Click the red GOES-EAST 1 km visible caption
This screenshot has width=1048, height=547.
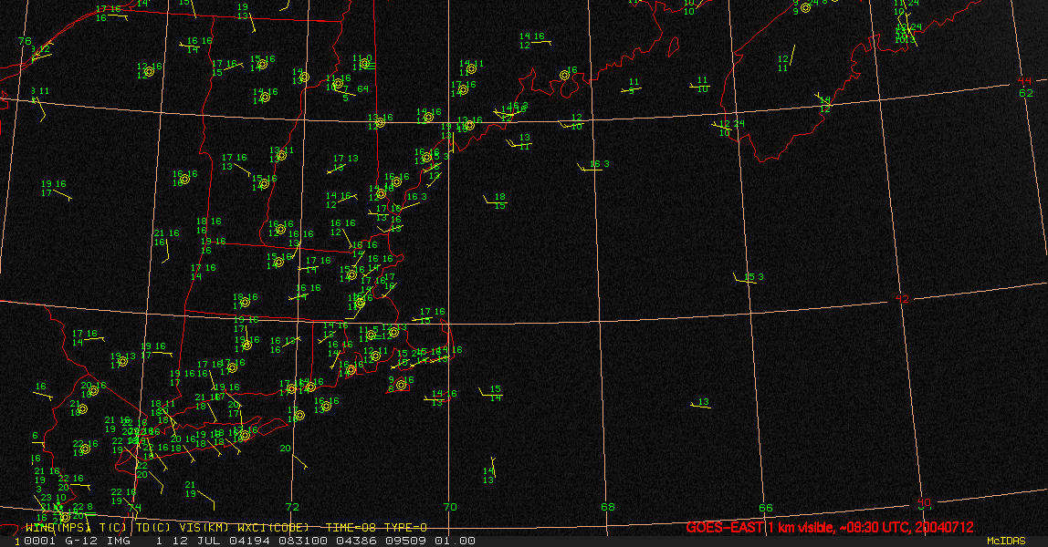click(830, 527)
